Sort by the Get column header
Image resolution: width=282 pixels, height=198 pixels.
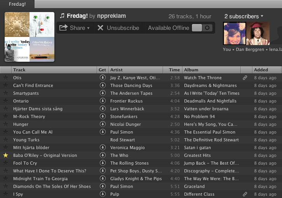pyautogui.click(x=103, y=70)
